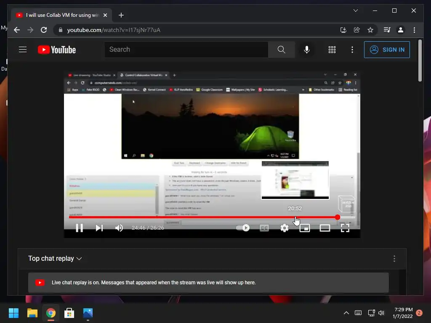
Task: Select the Collab VM YouTube tab
Action: (x=62, y=15)
